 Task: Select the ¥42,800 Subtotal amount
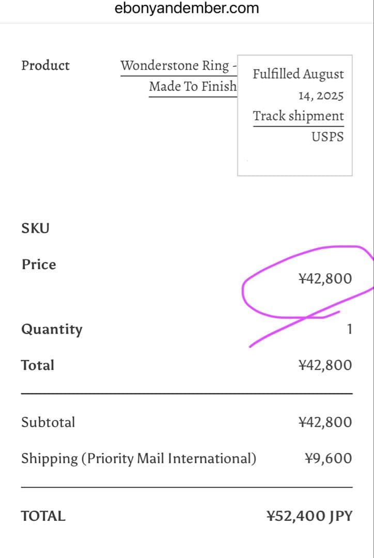tap(325, 422)
